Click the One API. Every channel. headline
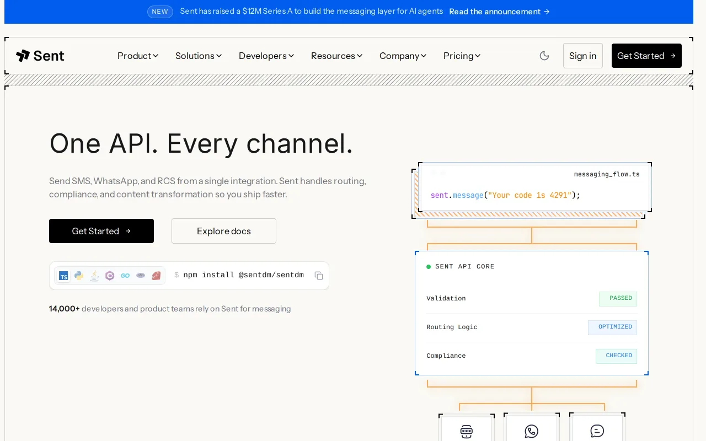Image resolution: width=706 pixels, height=441 pixels. click(x=201, y=143)
